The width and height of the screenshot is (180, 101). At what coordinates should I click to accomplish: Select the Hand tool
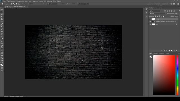(2, 56)
